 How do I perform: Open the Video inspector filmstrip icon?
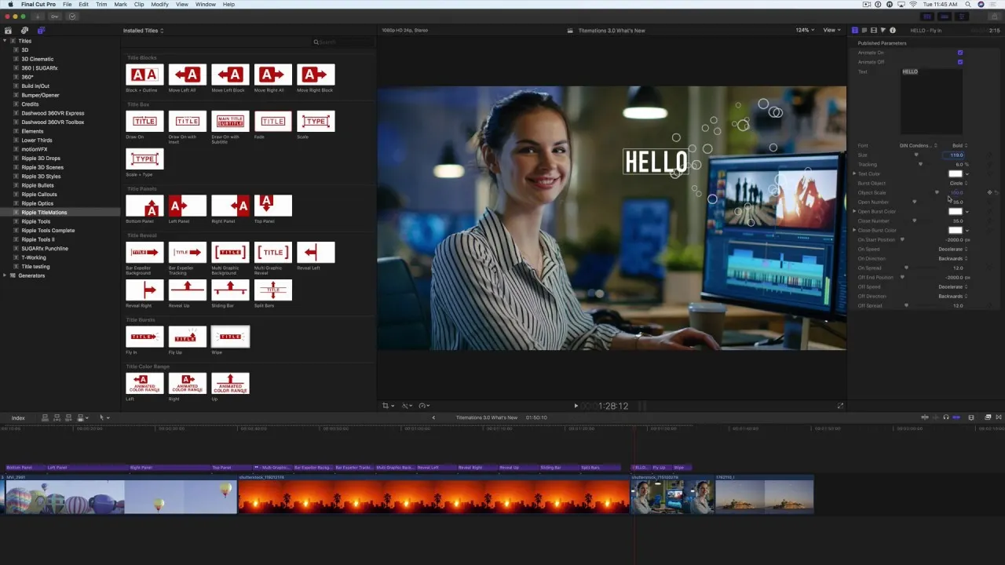click(874, 30)
